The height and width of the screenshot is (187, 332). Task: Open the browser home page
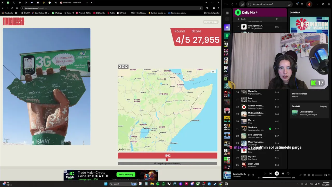coord(17,8)
